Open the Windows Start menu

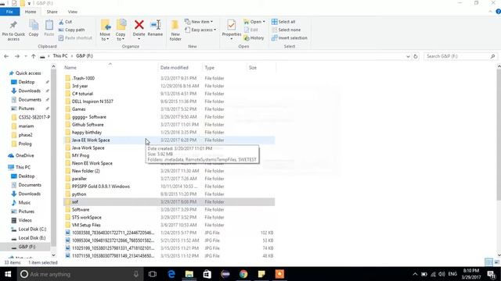click(8, 274)
